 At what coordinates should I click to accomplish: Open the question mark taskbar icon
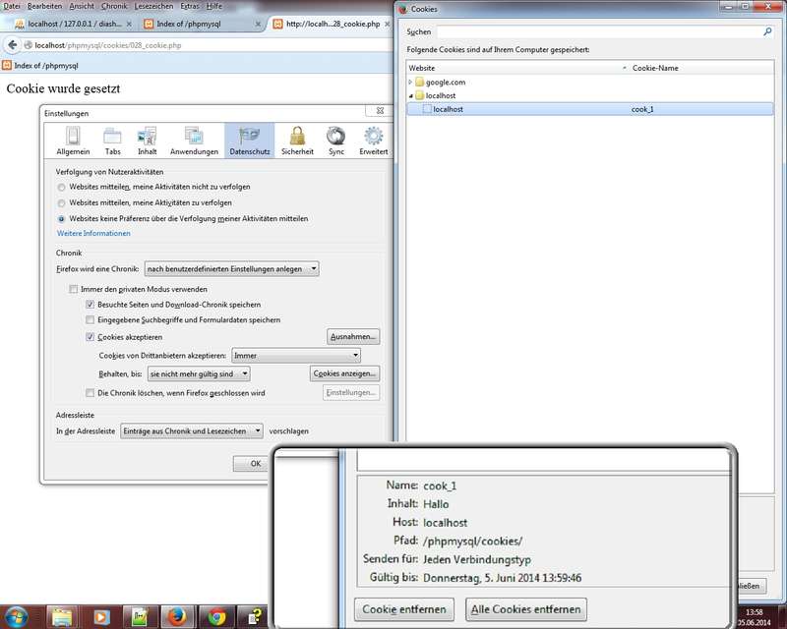pos(255,616)
